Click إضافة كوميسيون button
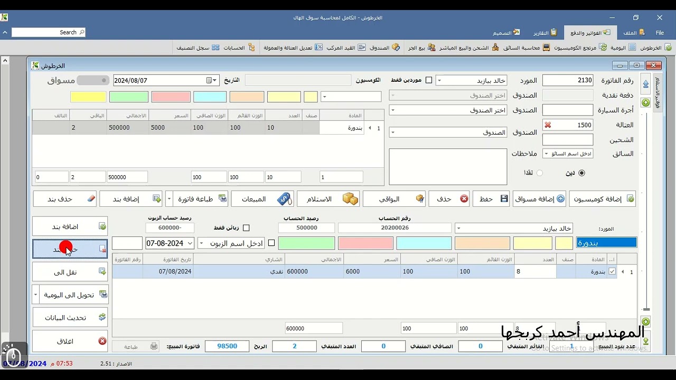This screenshot has height=380, width=676. pyautogui.click(x=602, y=199)
